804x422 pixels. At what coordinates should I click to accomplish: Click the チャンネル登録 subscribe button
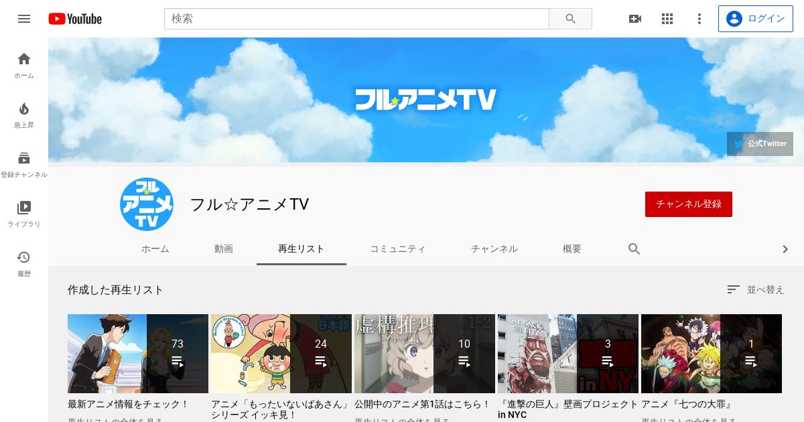[x=689, y=204]
